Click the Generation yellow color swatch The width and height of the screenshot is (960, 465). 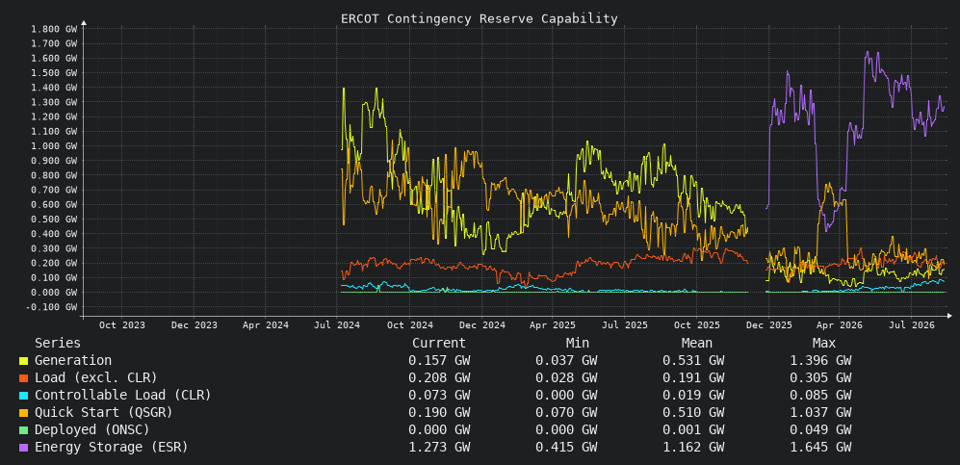pyautogui.click(x=23, y=362)
